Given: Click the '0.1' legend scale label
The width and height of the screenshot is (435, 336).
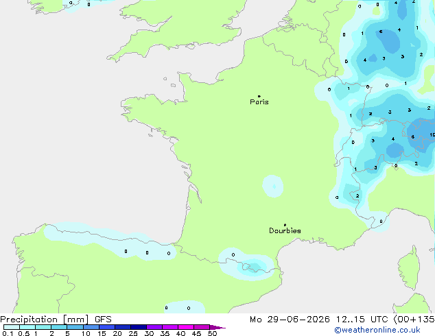Looking at the screenshot, I should [x=8, y=333].
